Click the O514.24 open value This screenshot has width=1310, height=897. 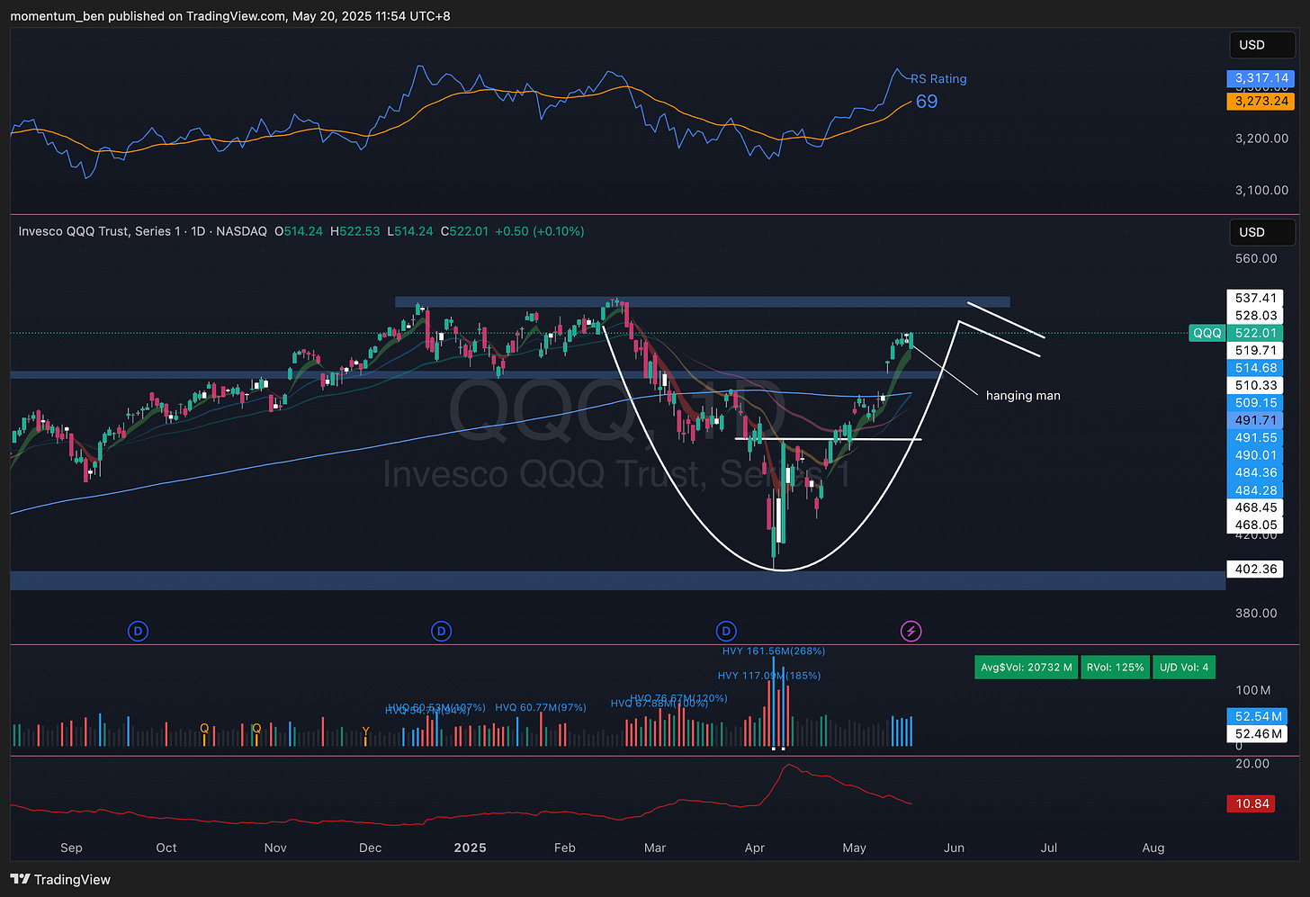pos(298,231)
